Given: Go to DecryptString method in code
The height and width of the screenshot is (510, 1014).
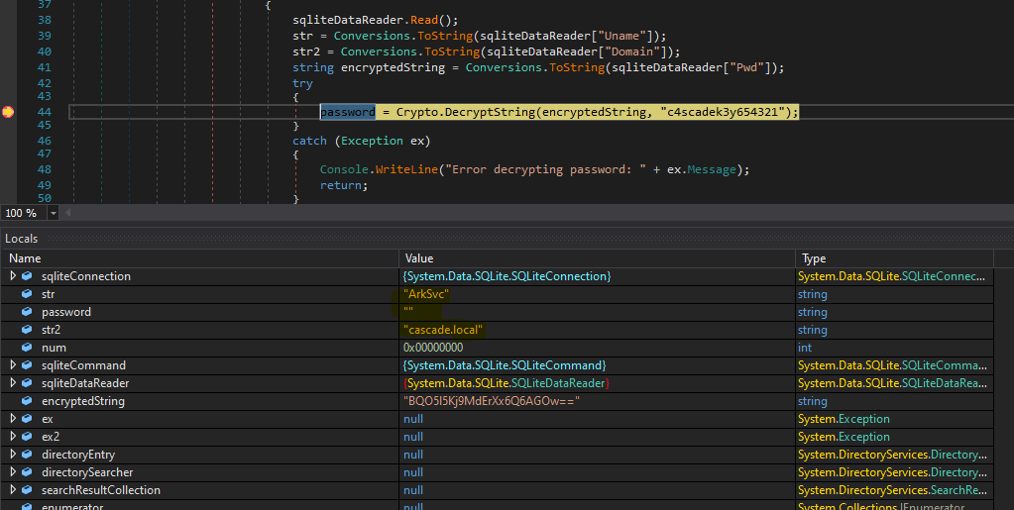Looking at the screenshot, I should coord(490,113).
